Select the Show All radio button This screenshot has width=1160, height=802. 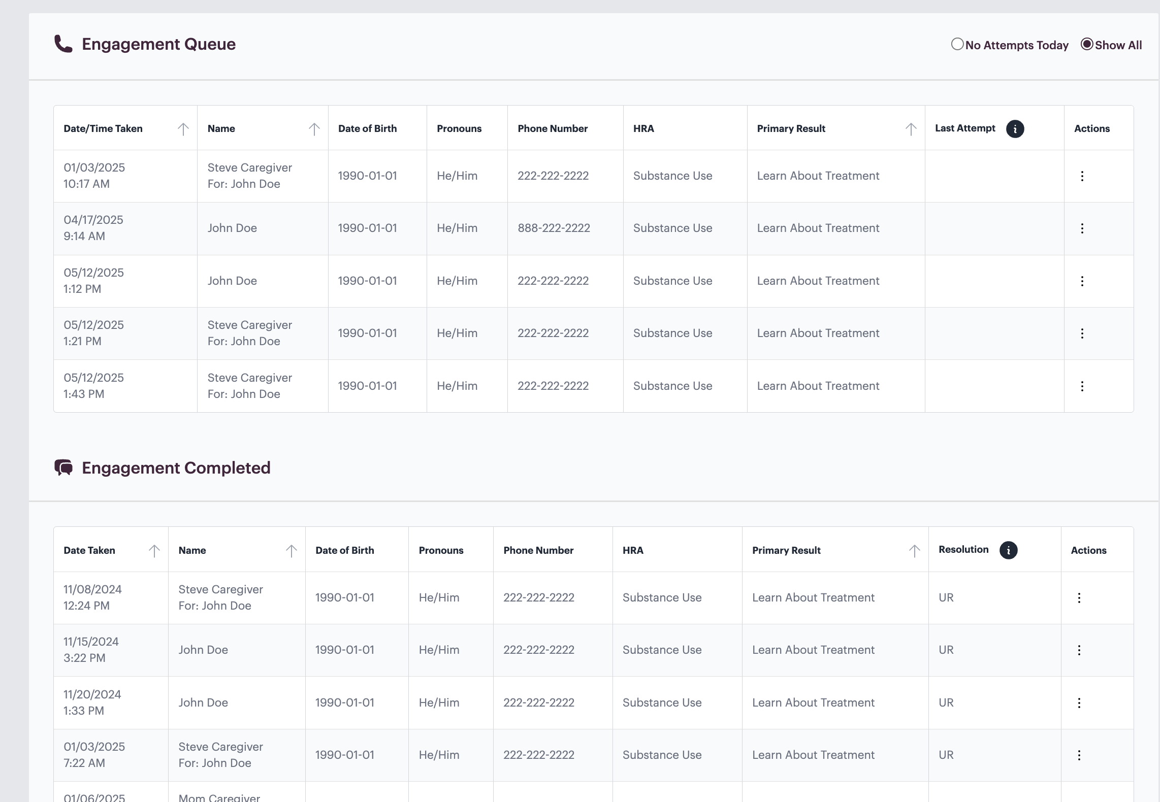pos(1086,44)
